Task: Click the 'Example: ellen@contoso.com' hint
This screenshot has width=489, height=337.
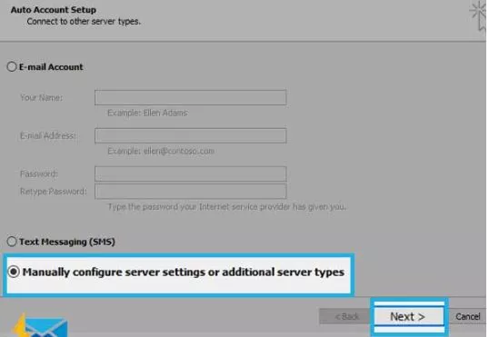Action: [x=161, y=151]
